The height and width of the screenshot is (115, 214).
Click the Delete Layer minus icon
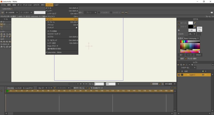point(189,65)
